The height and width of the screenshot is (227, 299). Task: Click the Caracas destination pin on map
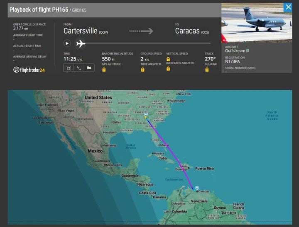pos(197,188)
